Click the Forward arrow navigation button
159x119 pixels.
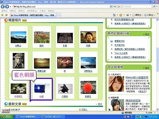click(7, 7)
